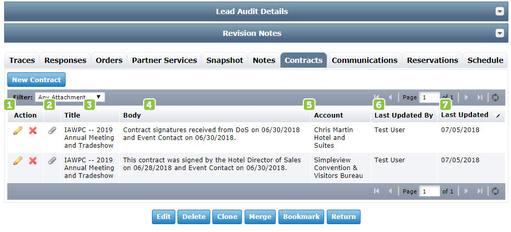Go to last page in bottom pager

(480, 191)
